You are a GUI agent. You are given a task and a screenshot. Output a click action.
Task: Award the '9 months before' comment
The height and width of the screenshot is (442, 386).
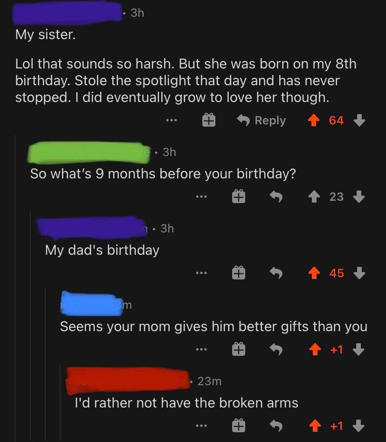pos(239,197)
